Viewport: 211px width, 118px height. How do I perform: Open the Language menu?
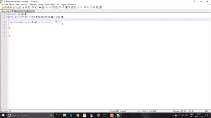click(32, 5)
